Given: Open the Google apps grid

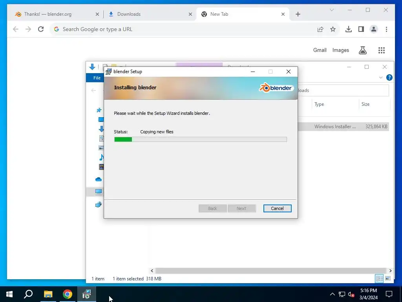Looking at the screenshot, I should click(382, 50).
